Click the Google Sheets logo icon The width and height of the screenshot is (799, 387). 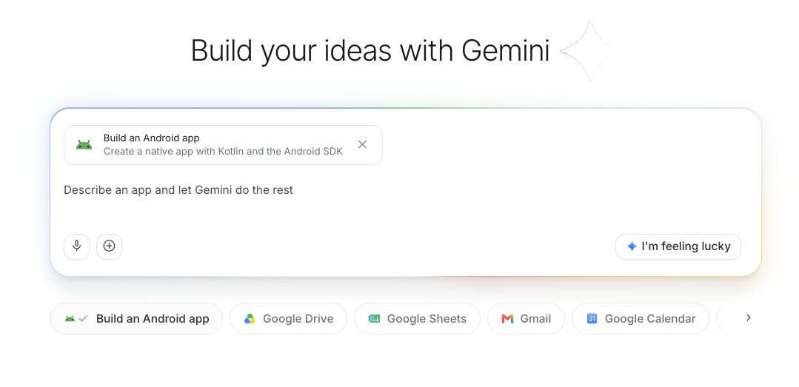[374, 319]
